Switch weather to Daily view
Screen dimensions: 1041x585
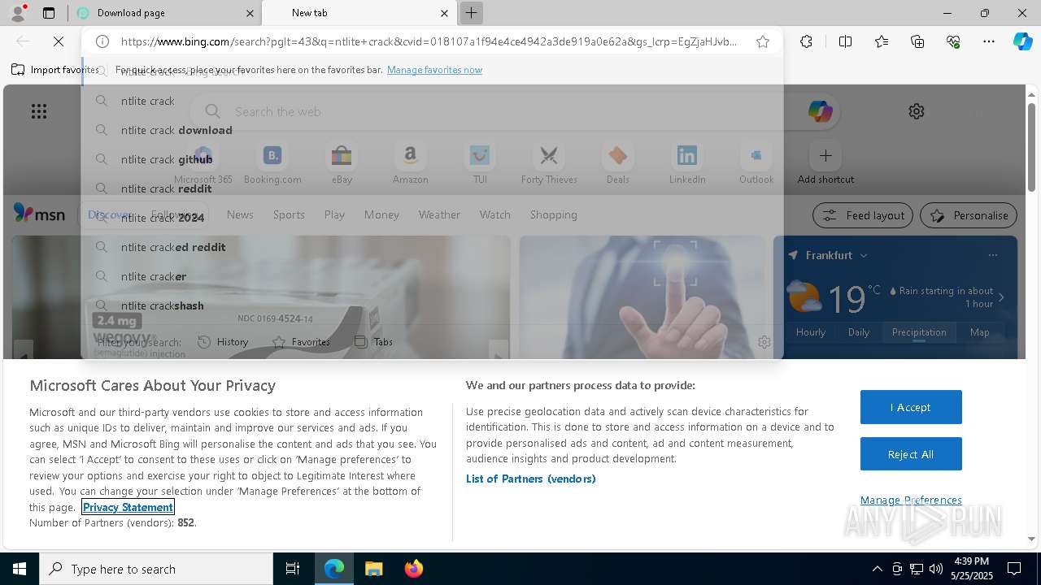pos(859,332)
